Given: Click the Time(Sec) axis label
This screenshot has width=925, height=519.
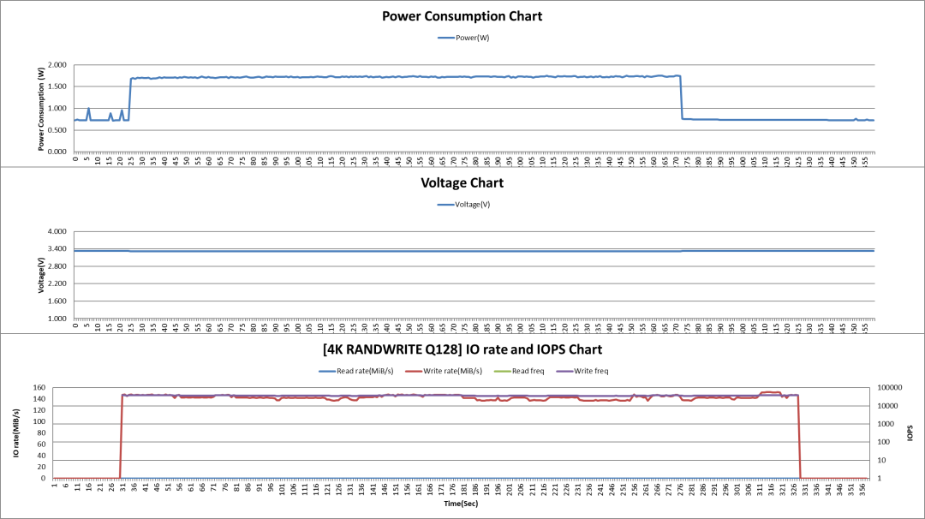Looking at the screenshot, I should 461,504.
